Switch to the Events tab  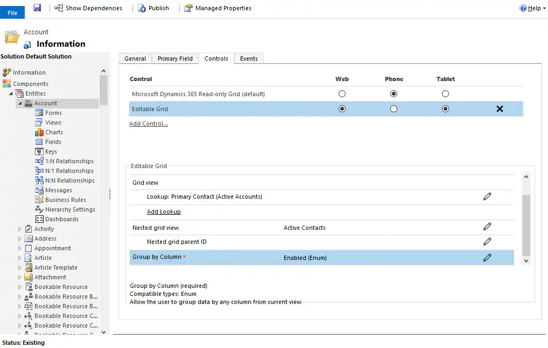(249, 58)
